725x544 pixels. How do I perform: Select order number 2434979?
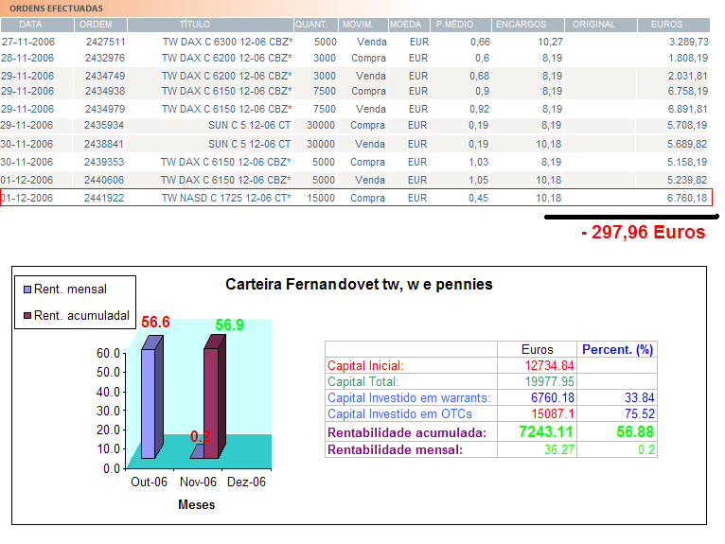coord(105,109)
